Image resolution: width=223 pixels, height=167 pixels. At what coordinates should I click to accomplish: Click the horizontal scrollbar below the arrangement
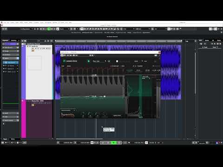pos(79,139)
